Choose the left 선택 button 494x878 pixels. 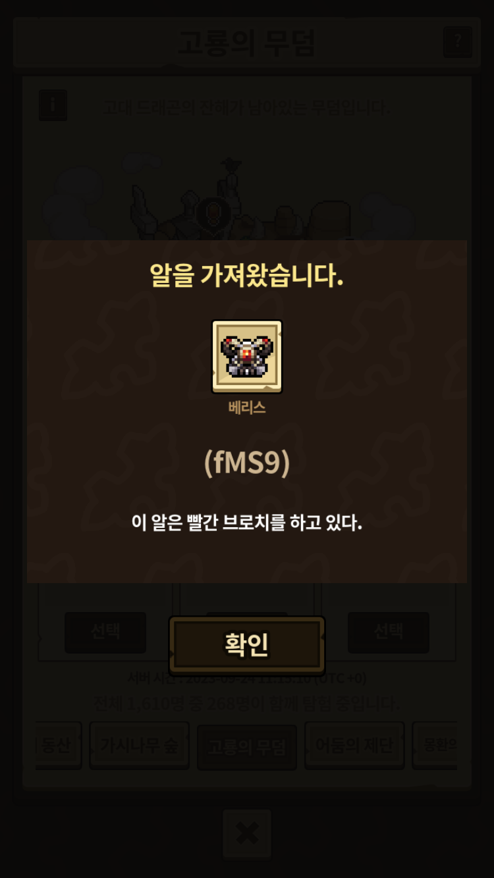tap(105, 632)
